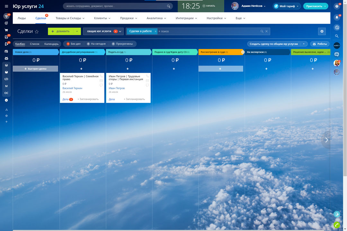This screenshot has width=347, height=231.
Task: Click the green phone call button
Action: tap(337, 225)
